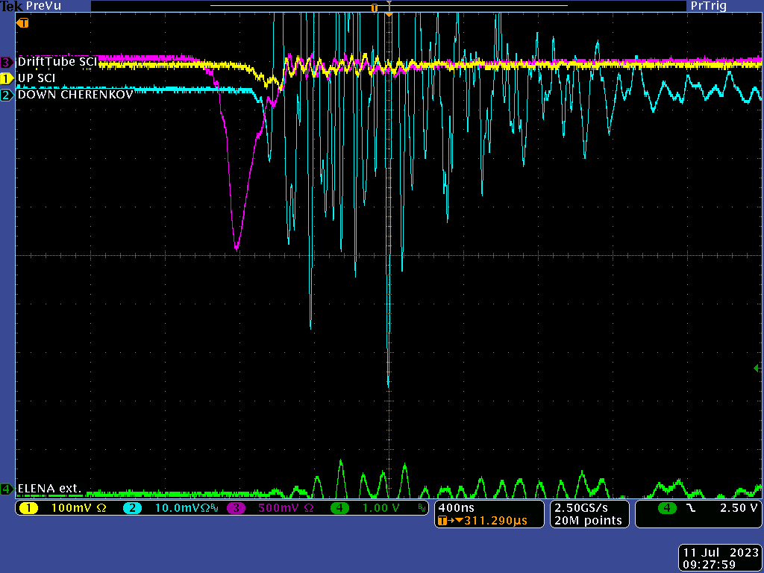
Task: Open the 2.50 V trigger level readout
Action: point(737,508)
